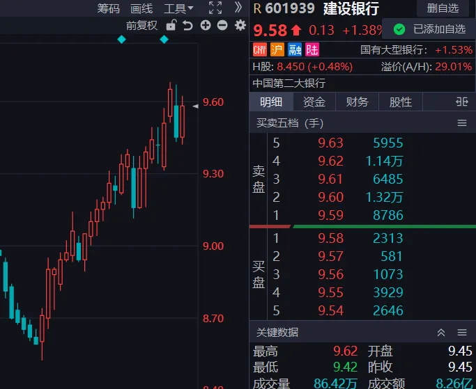
Task: Zoom in chart with plus icon
Action: [x=206, y=25]
